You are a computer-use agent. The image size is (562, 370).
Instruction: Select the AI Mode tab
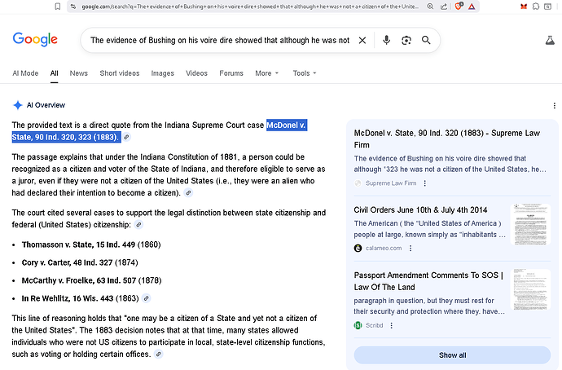pyautogui.click(x=25, y=73)
